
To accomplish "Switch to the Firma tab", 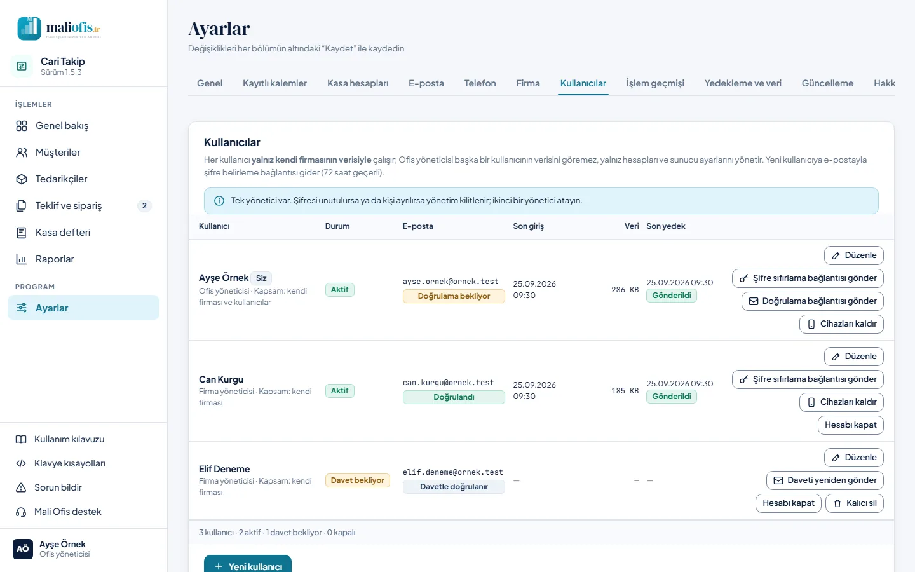I will [x=528, y=83].
